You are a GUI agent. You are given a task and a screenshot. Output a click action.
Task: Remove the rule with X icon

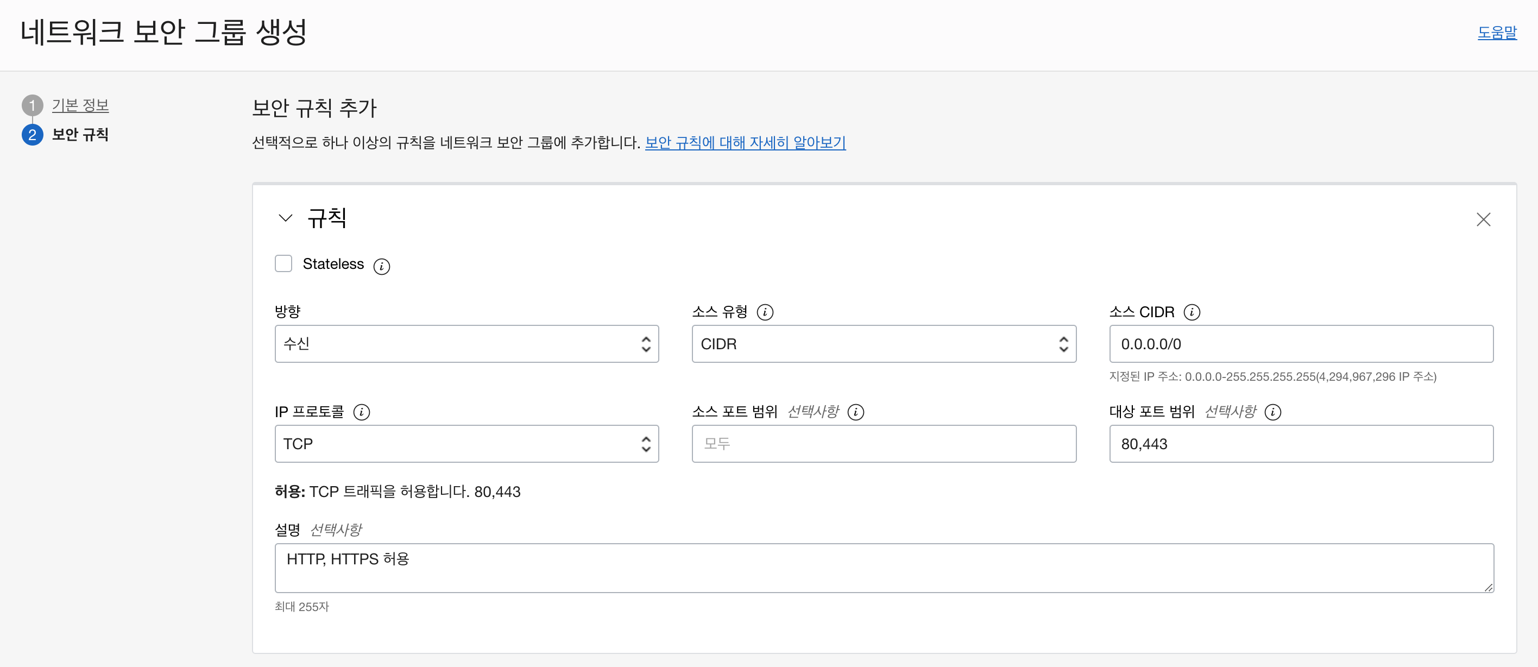(x=1483, y=220)
